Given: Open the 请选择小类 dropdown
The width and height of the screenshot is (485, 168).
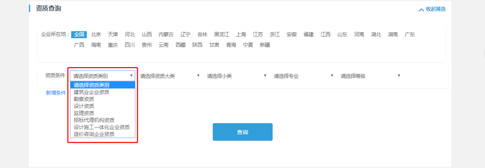Looking at the screenshot, I should (x=237, y=76).
